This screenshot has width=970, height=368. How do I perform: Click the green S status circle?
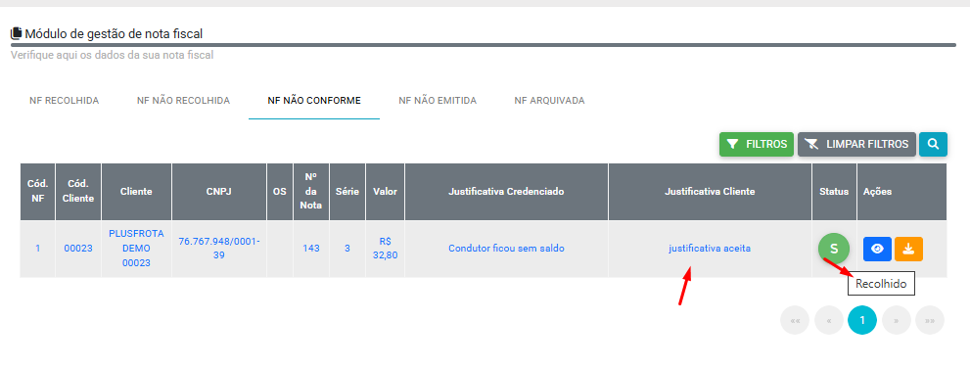833,249
